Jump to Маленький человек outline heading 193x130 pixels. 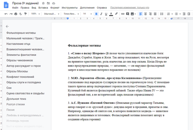point(26,38)
